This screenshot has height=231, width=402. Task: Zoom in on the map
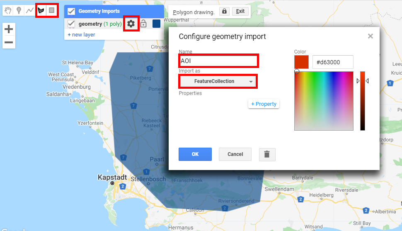(9, 29)
